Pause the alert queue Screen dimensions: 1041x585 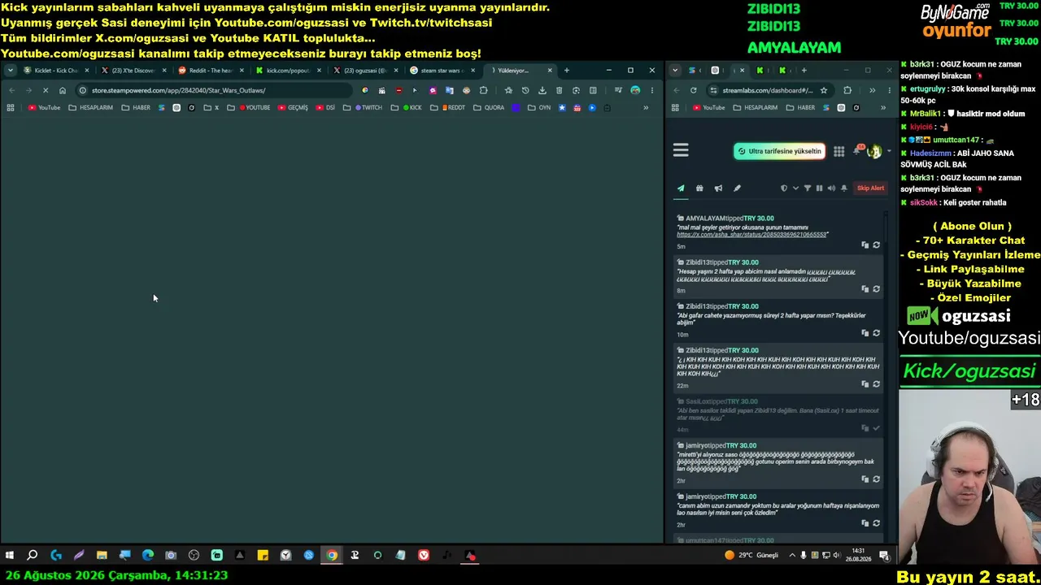point(819,188)
